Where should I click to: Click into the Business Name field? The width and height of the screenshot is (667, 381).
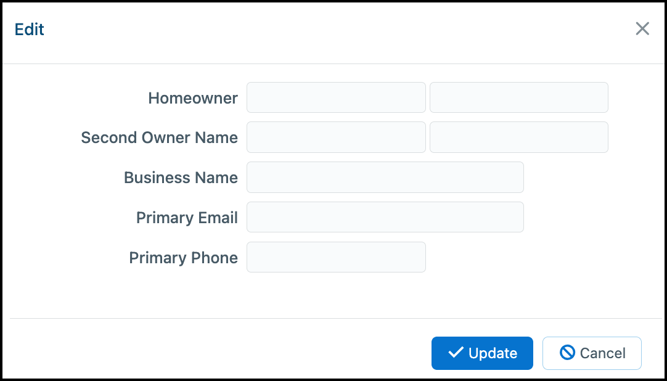click(x=385, y=178)
